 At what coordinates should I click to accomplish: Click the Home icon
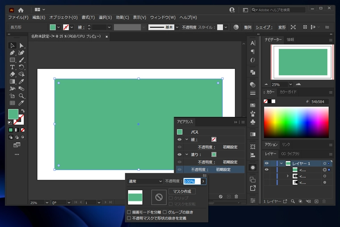[x=21, y=10]
